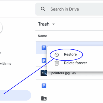The height and width of the screenshot is (103, 103).
Task: Click the shared people icon next to pointers.jpg
Action: pyautogui.click(x=74, y=73)
